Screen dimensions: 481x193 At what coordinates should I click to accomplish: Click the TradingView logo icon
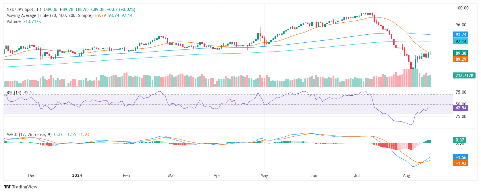(x=7, y=187)
